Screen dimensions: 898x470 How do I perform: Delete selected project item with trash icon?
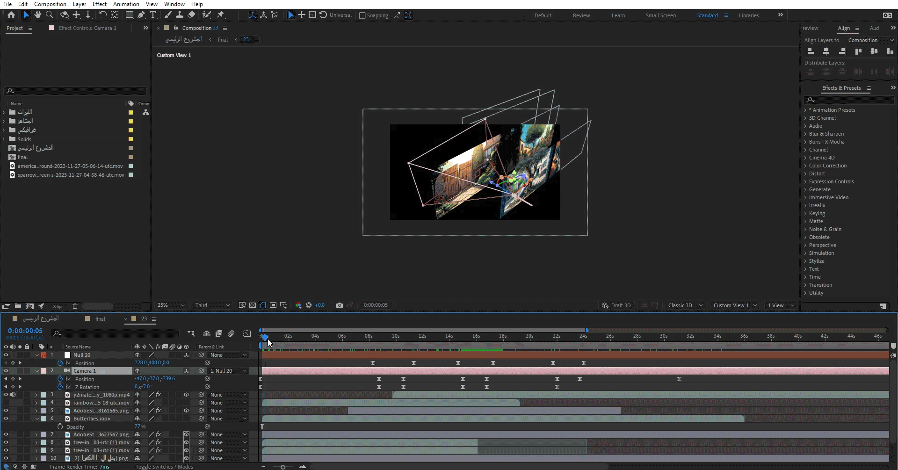pyautogui.click(x=75, y=306)
